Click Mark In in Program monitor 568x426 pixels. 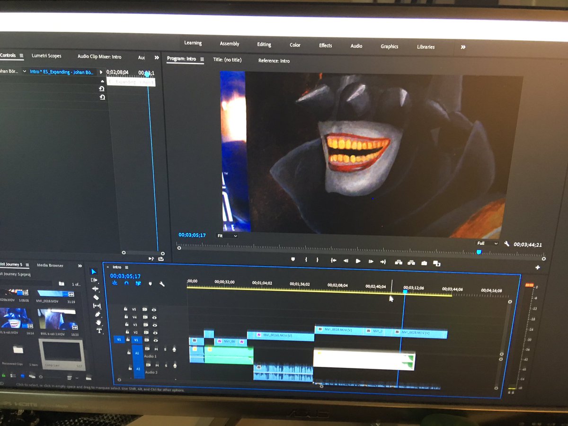[306, 260]
